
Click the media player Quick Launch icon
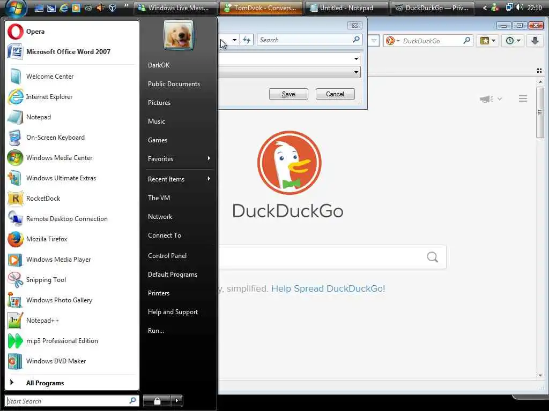(76, 7)
